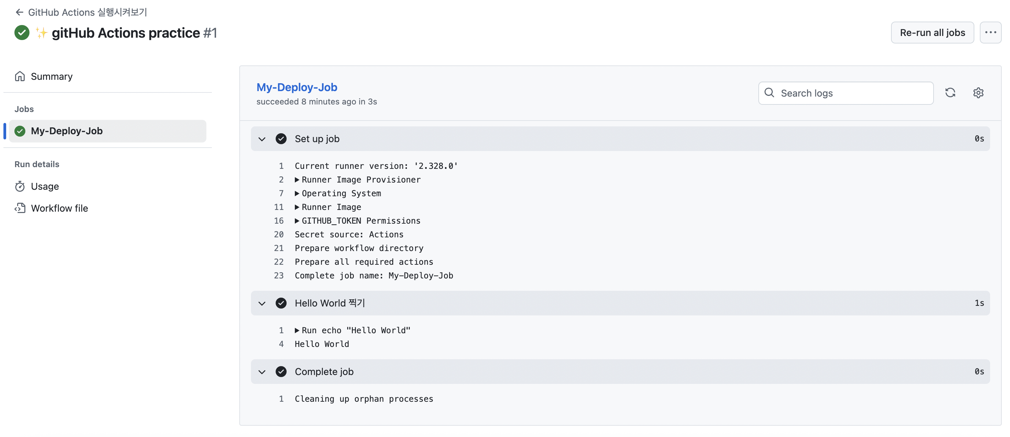The image size is (1010, 437).
Task: Expand the GITHUB_TOKEN Permissions group
Action: click(x=297, y=221)
